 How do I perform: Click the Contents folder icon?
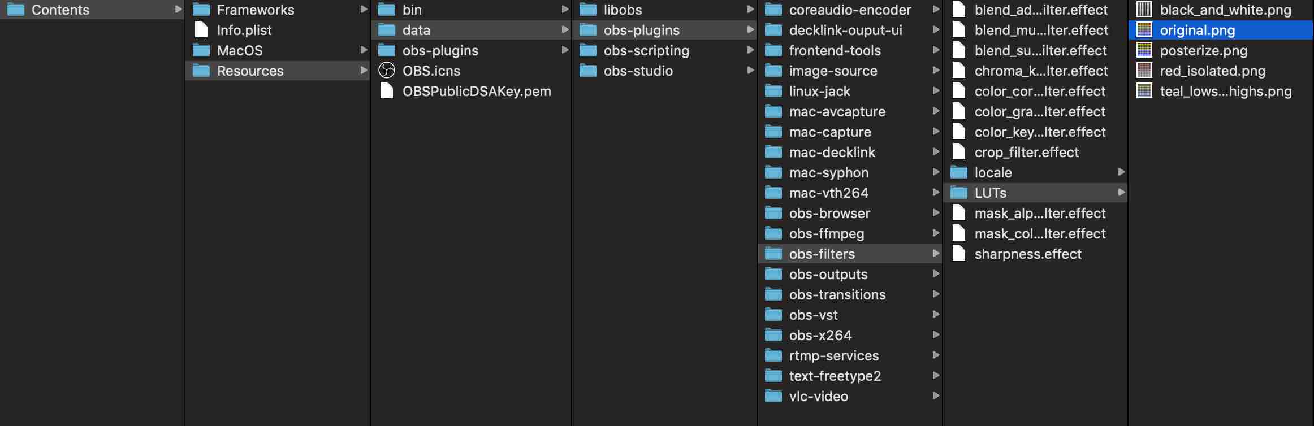pos(15,10)
